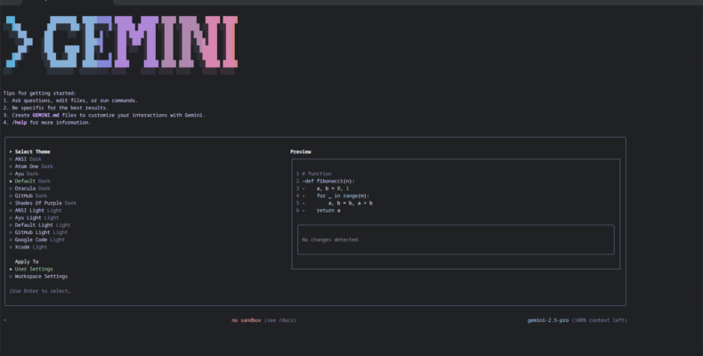This screenshot has width=703, height=356.
Task: Pick the Google Code Light theme
Action: [37, 240]
